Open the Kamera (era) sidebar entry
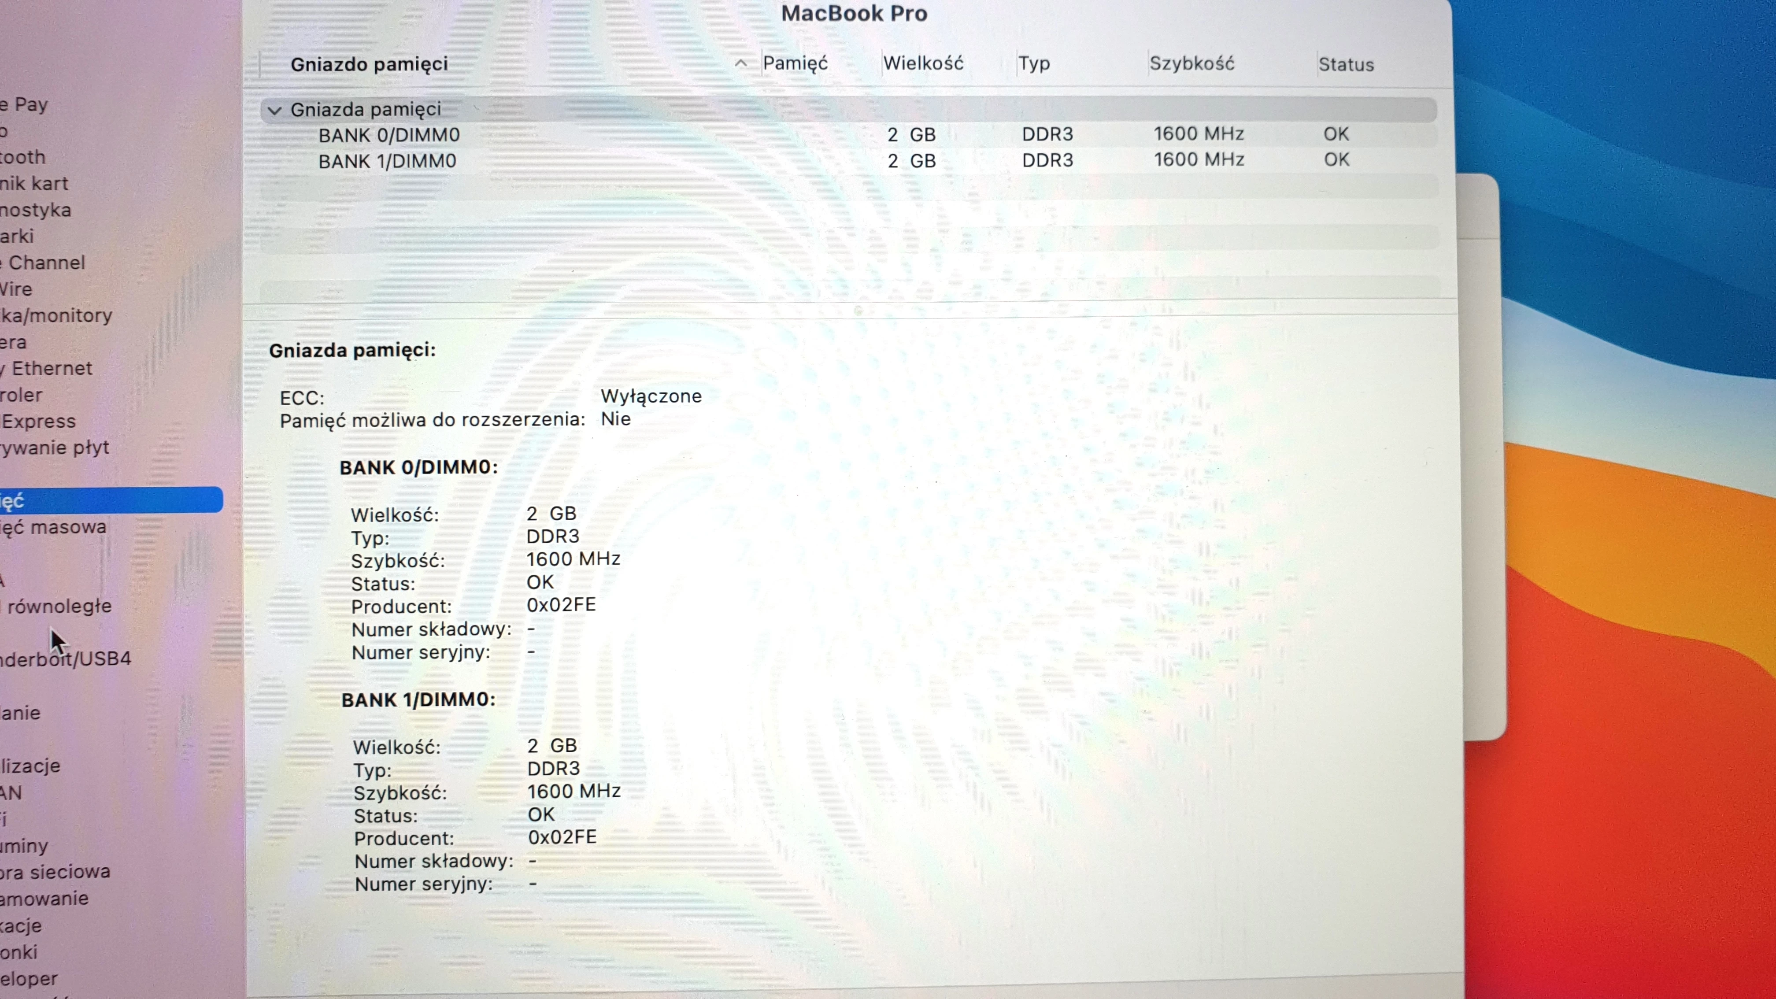Image resolution: width=1776 pixels, height=999 pixels. click(x=14, y=342)
